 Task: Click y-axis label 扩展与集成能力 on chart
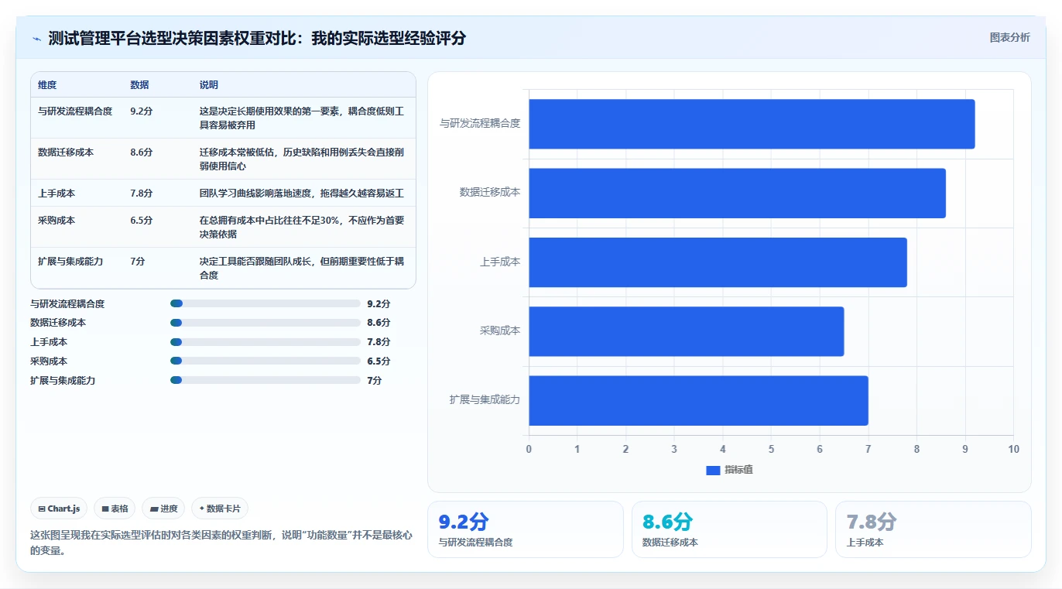485,399
